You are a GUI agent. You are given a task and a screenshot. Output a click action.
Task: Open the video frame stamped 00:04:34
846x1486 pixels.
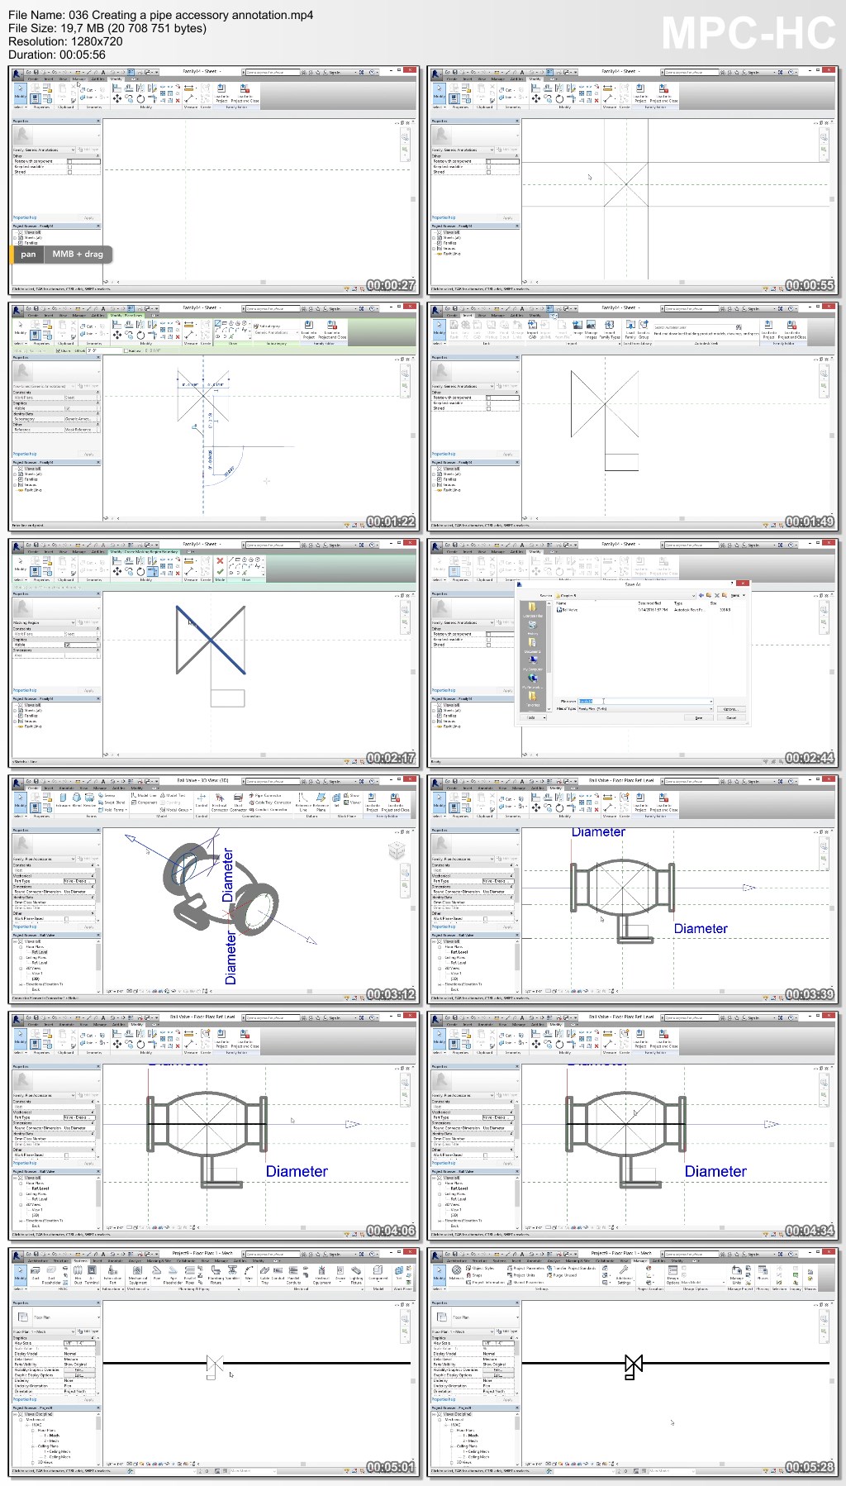[634, 1126]
